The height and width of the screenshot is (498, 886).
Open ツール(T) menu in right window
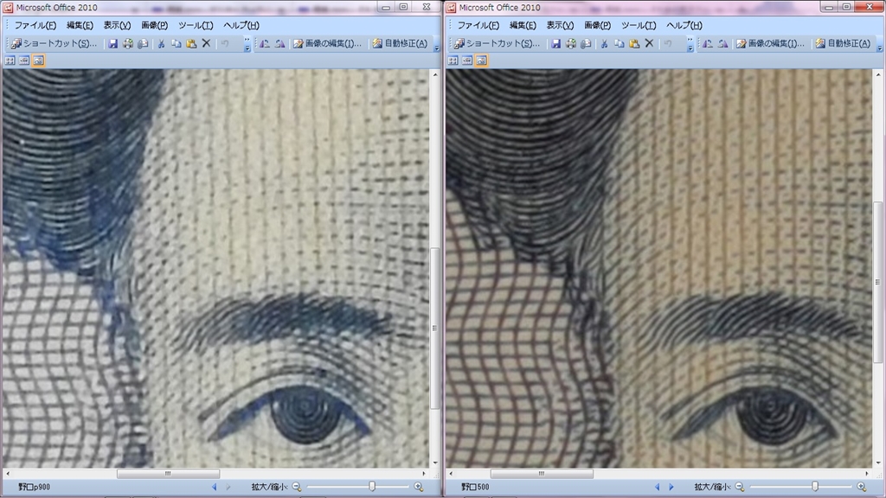[639, 25]
